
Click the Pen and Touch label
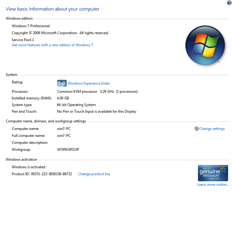click(24, 111)
